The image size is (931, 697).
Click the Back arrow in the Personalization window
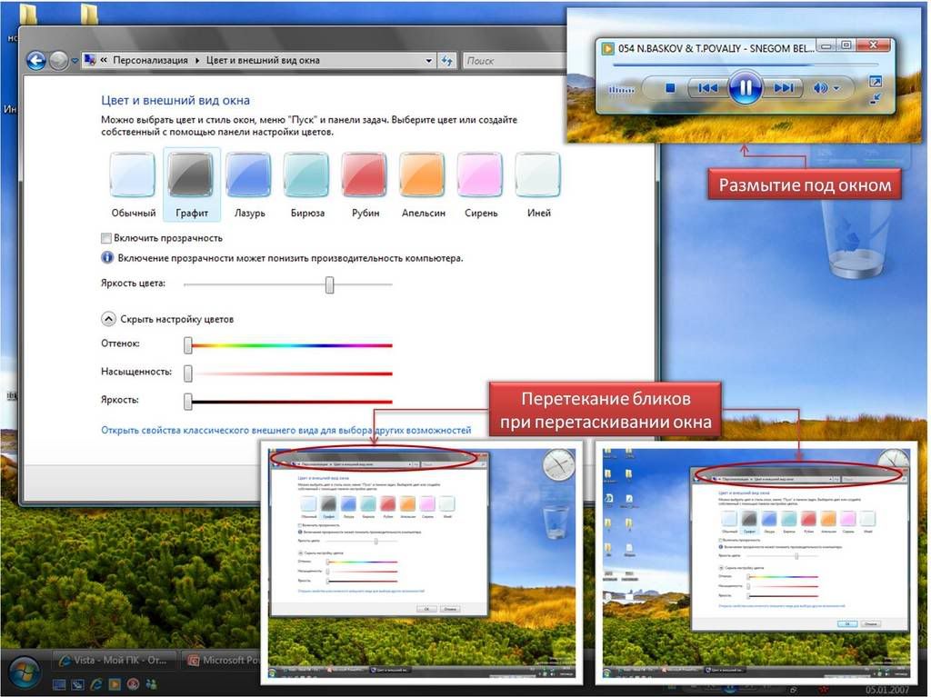click(36, 61)
